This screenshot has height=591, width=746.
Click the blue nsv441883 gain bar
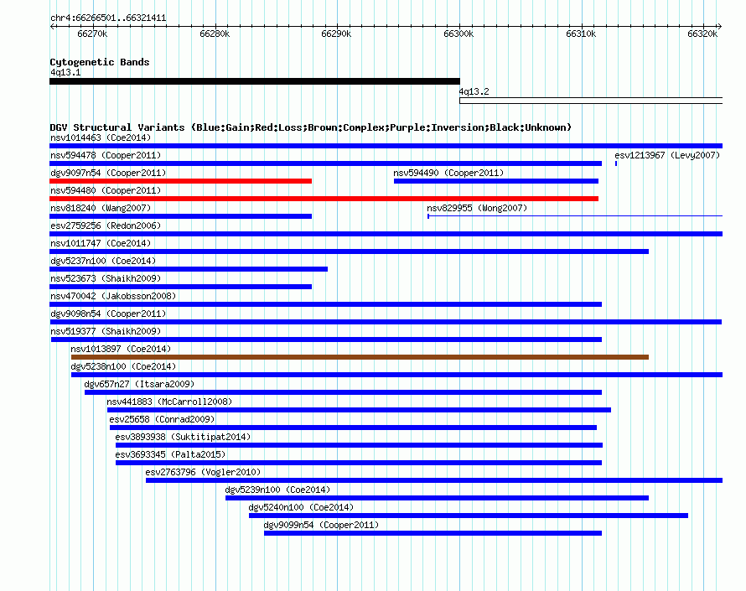(x=360, y=410)
